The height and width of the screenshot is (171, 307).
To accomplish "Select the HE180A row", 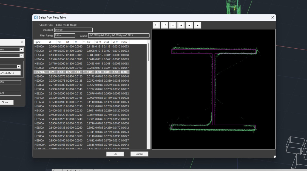I will [x=81, y=64].
